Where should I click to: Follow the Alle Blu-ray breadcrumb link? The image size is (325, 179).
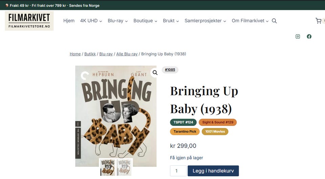(x=127, y=54)
